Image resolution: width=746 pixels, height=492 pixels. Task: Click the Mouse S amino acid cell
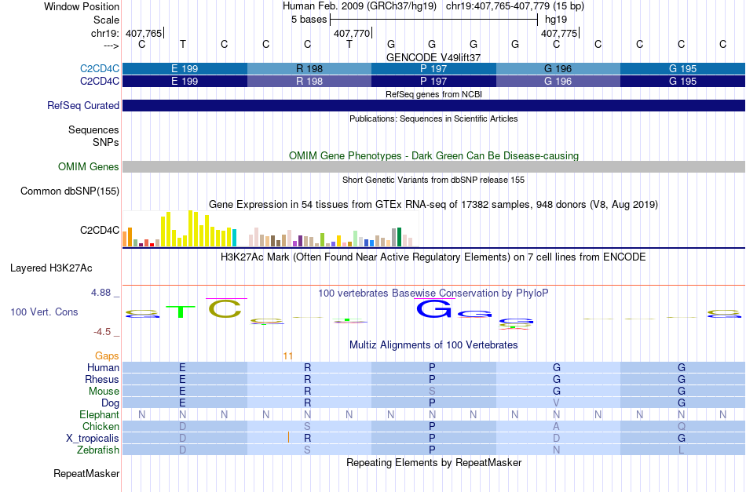tap(432, 392)
